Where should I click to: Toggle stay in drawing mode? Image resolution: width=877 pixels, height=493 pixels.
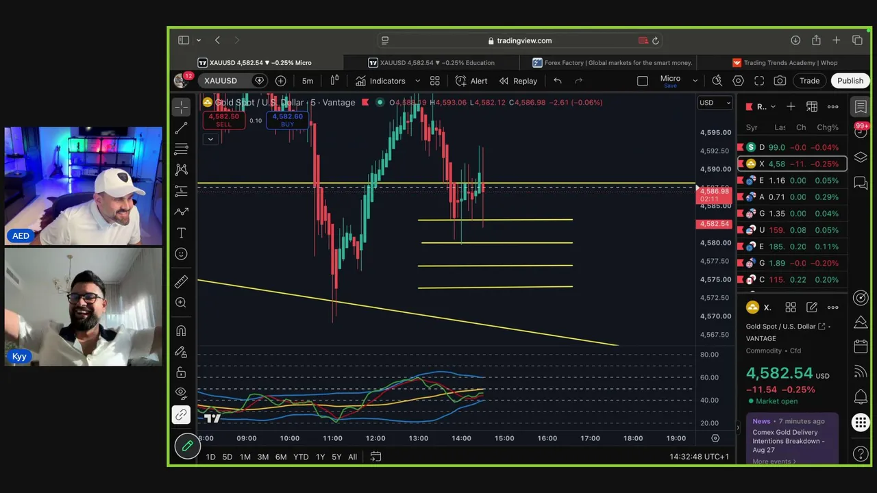[181, 352]
